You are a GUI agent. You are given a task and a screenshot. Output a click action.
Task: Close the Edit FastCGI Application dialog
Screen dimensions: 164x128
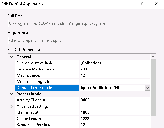[156, 4]
